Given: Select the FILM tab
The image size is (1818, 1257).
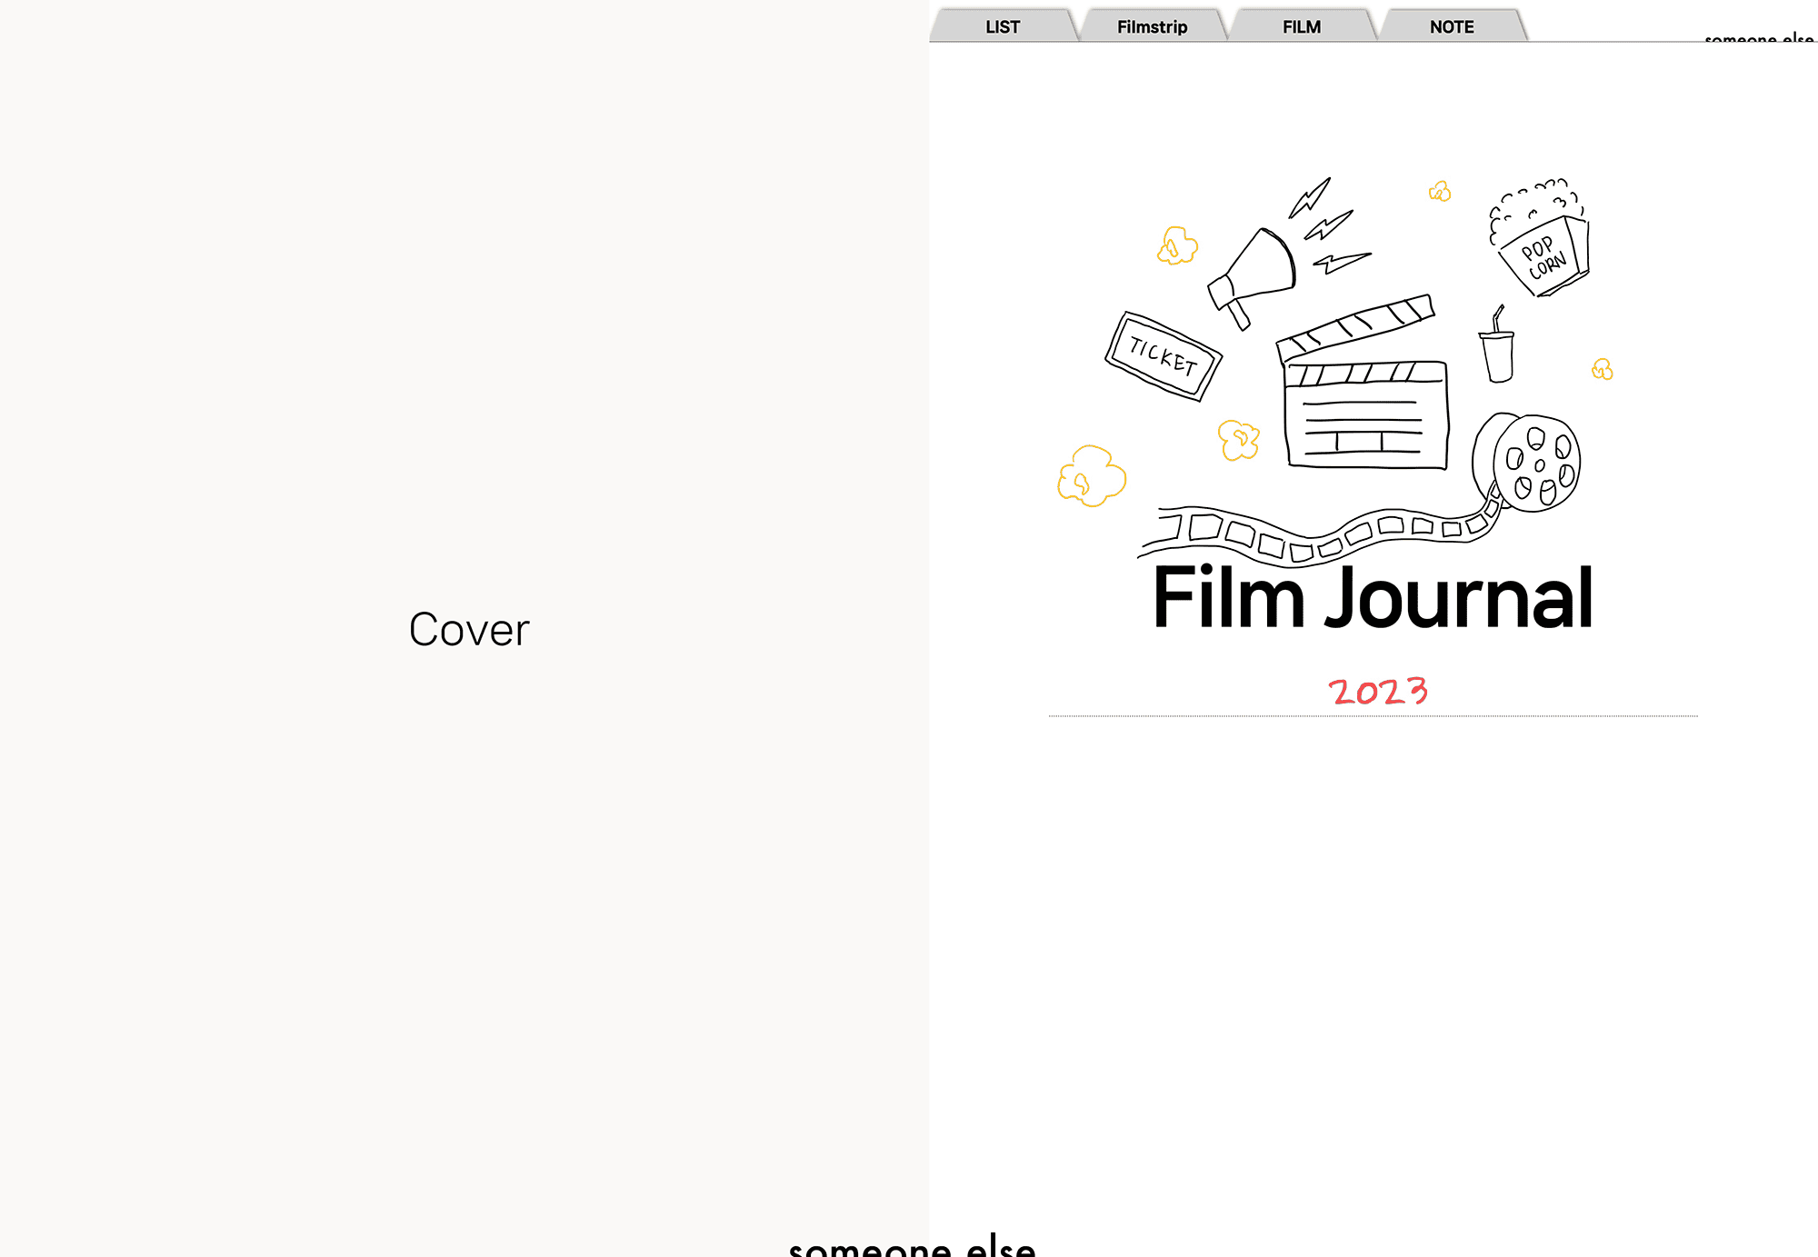Looking at the screenshot, I should (x=1302, y=26).
